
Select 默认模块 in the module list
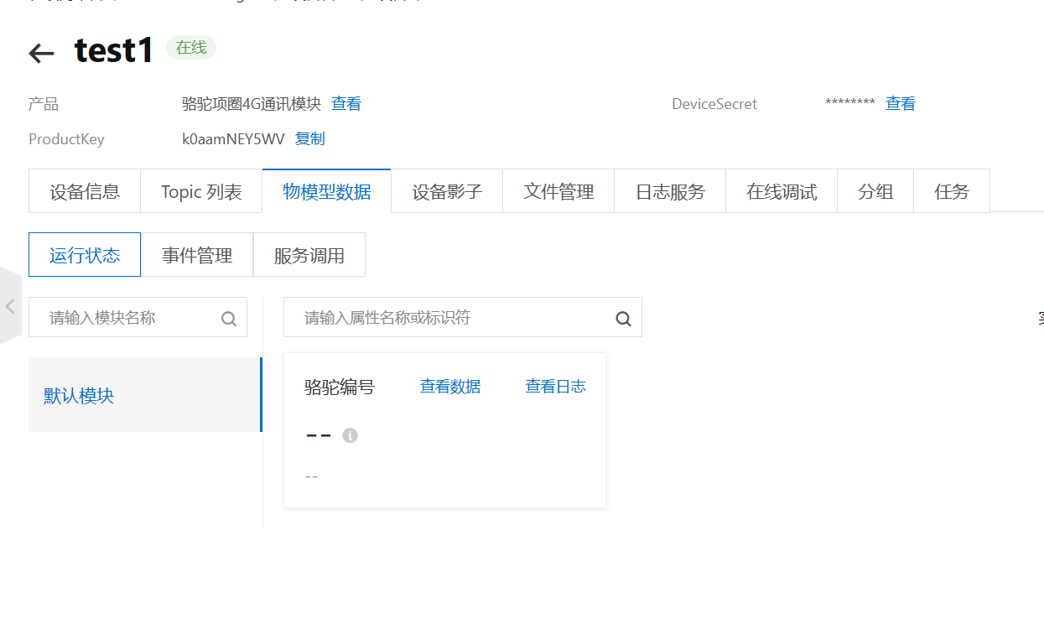[79, 396]
